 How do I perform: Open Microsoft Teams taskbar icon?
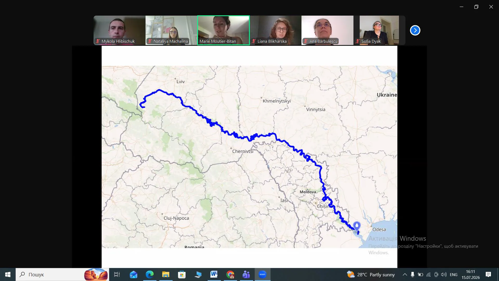pyautogui.click(x=246, y=274)
